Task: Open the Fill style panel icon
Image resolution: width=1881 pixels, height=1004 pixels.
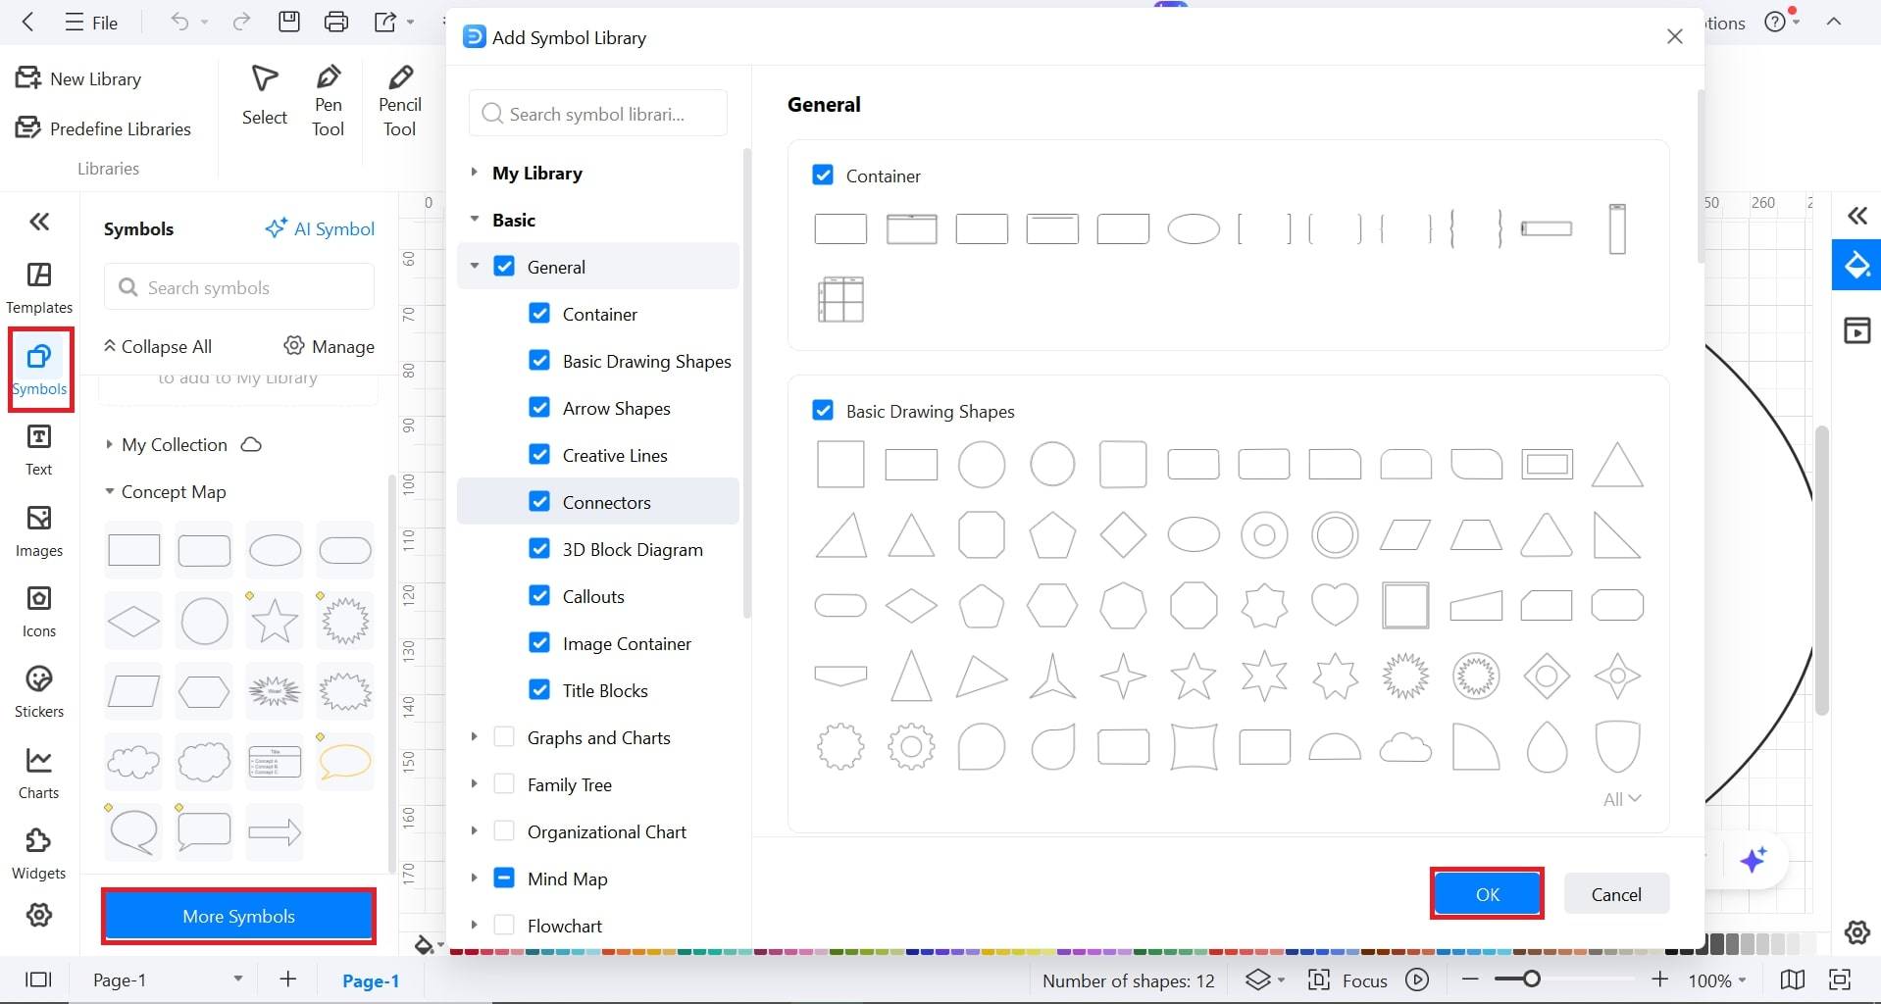Action: point(1856,265)
